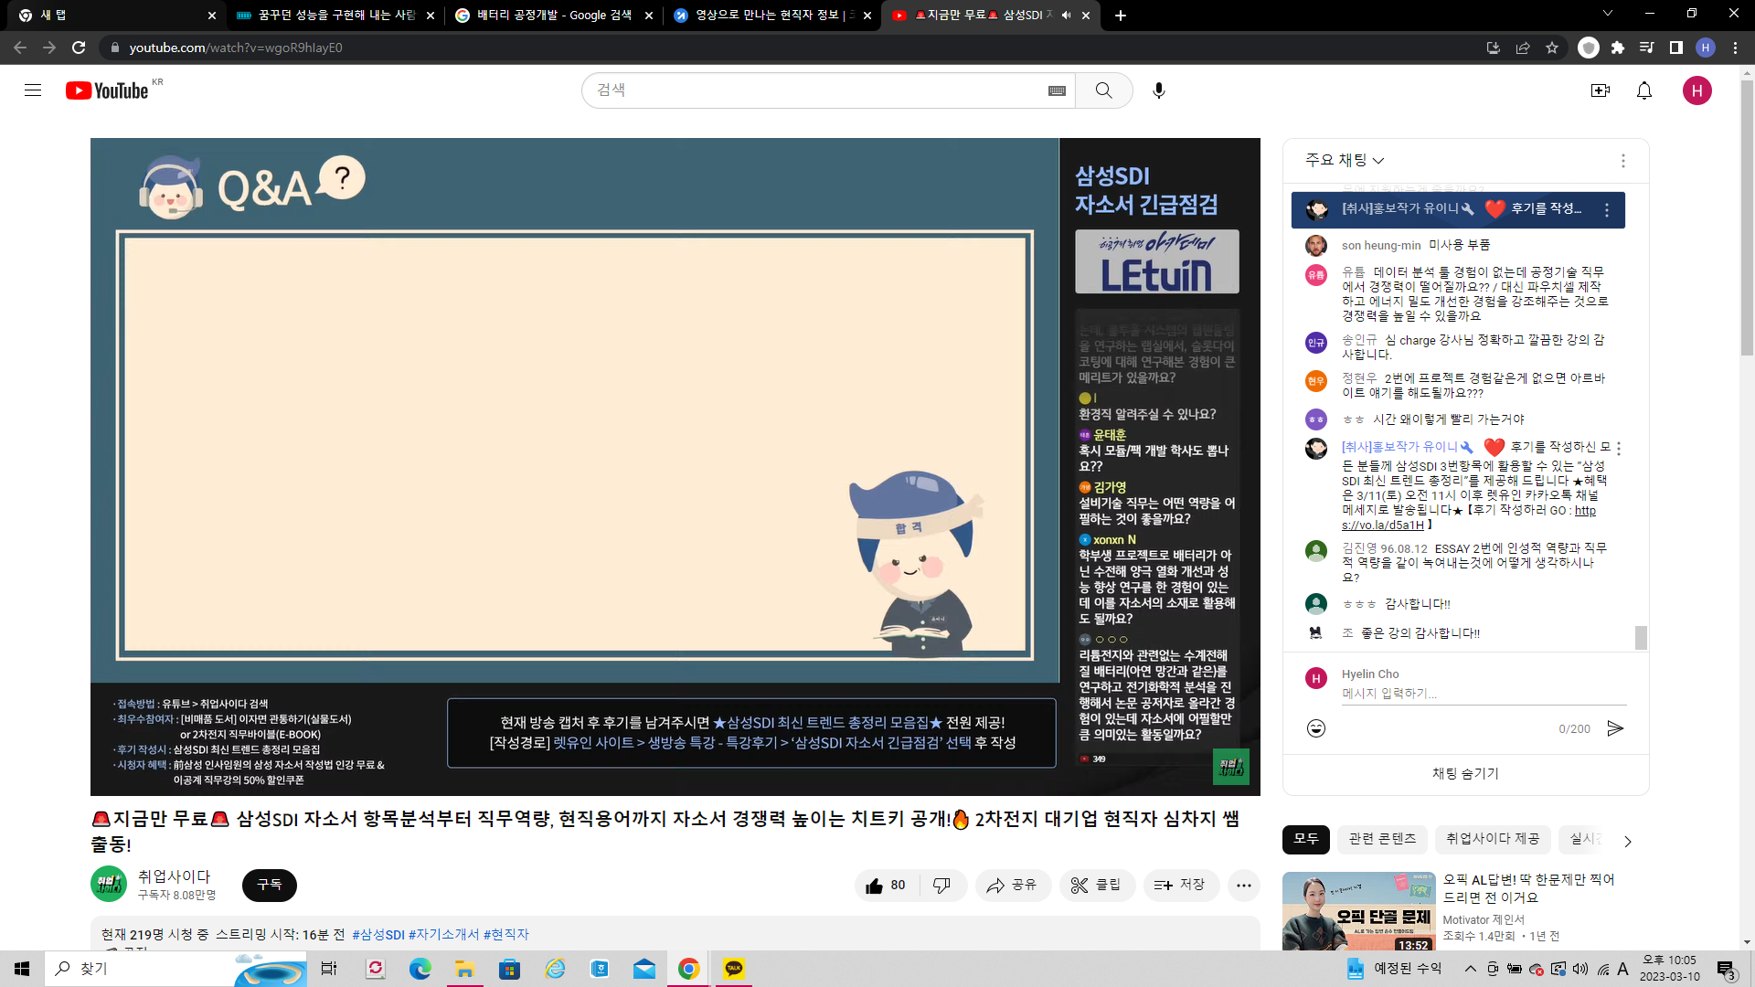Open the #삼성SDI hashtag
The width and height of the screenshot is (1755, 987).
(x=378, y=935)
